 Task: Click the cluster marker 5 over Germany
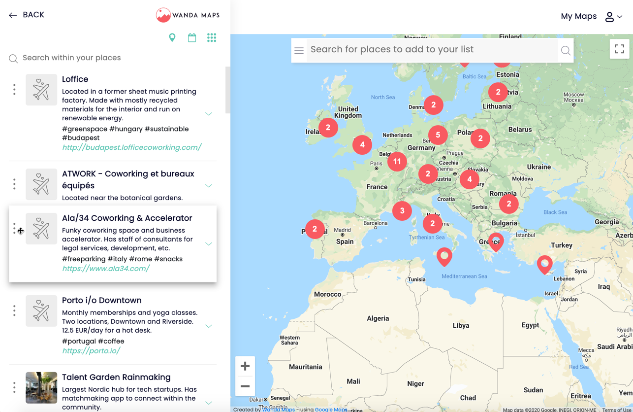[438, 135]
